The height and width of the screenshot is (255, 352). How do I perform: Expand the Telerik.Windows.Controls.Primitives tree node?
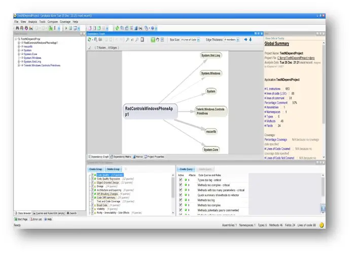[x=19, y=65]
